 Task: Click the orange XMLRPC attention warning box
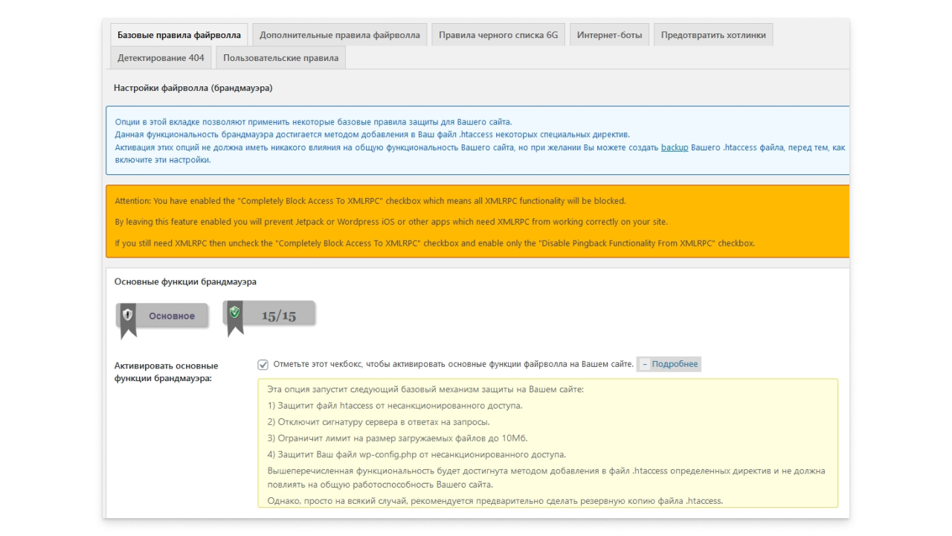[x=477, y=222]
